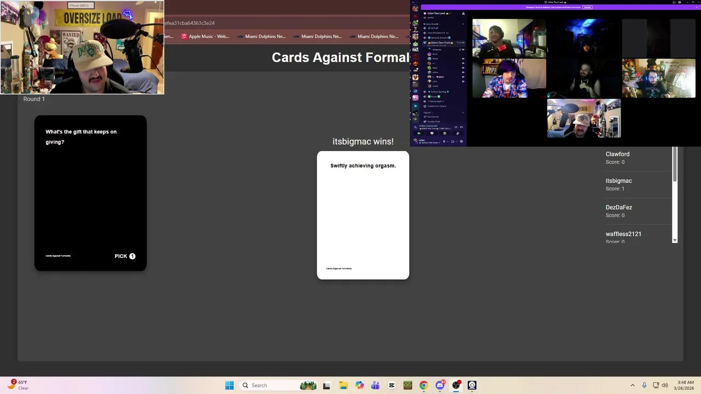Viewport: 701px width, 394px height.
Task: Open weather widget showing 65°F Clear
Action: point(18,385)
